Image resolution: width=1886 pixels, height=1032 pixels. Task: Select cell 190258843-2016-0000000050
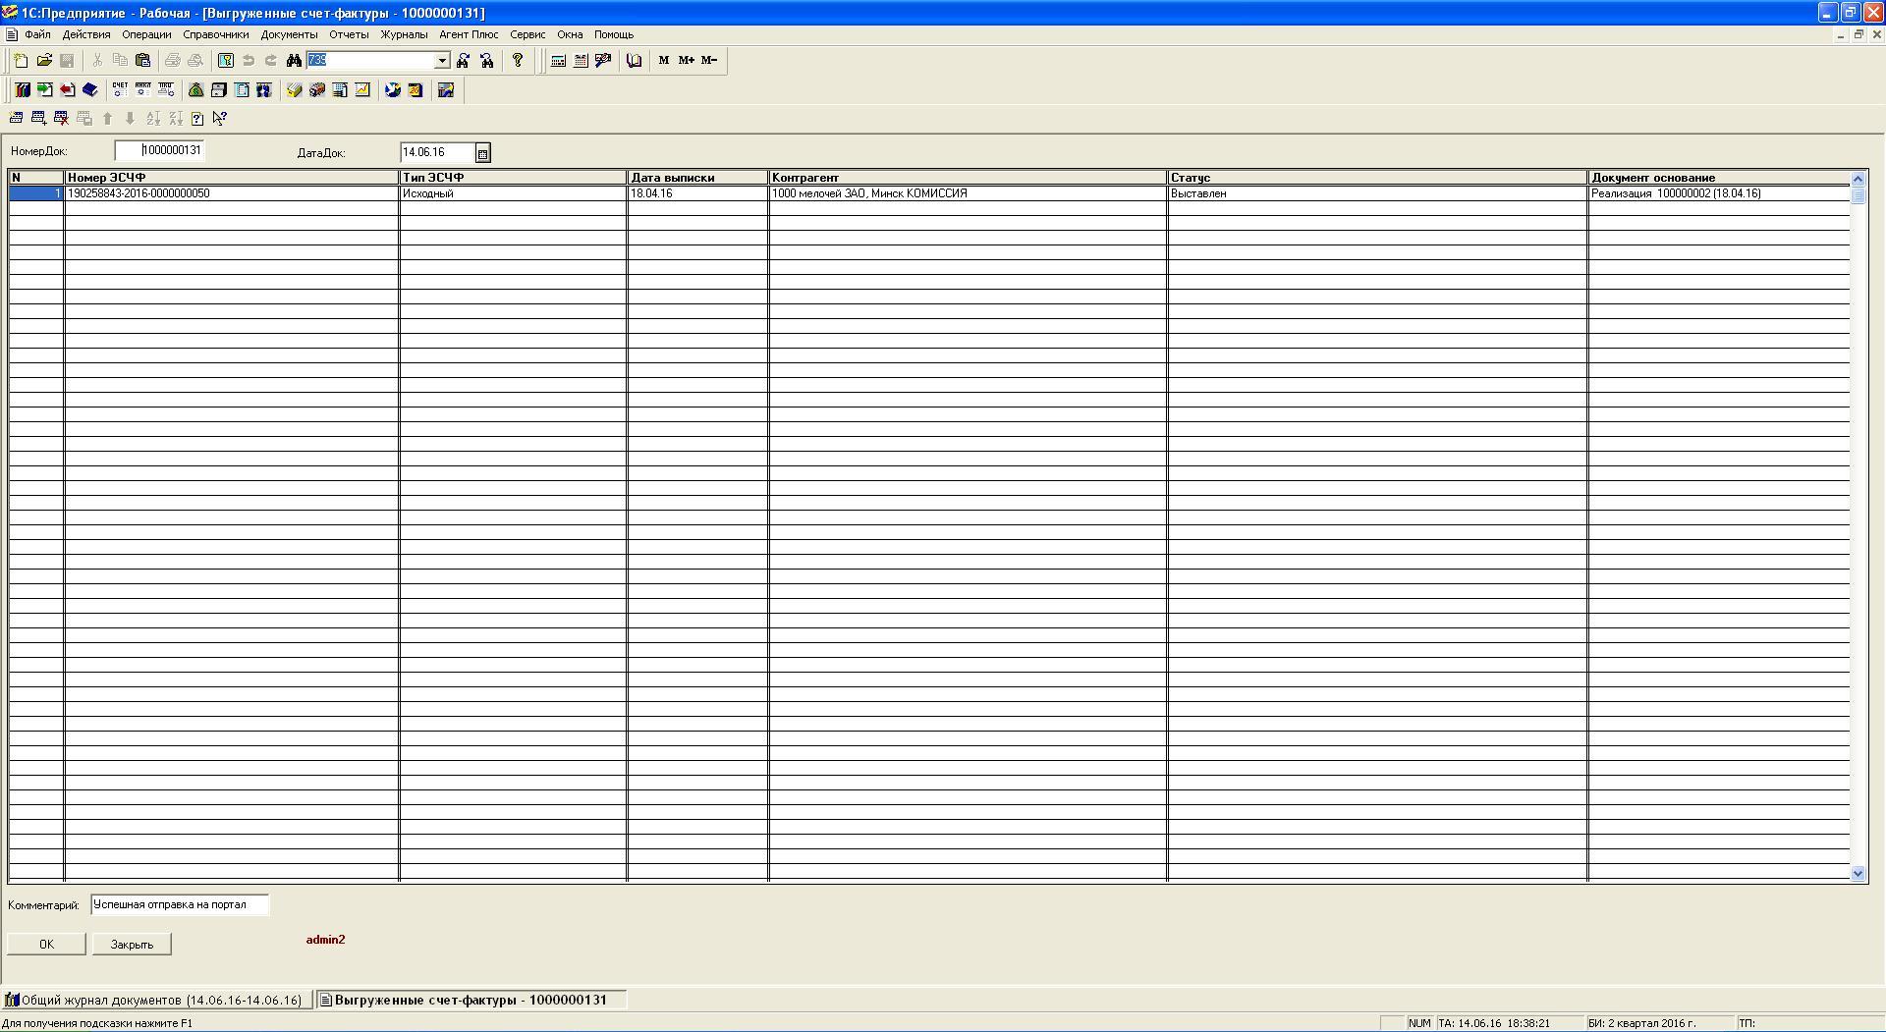[232, 193]
